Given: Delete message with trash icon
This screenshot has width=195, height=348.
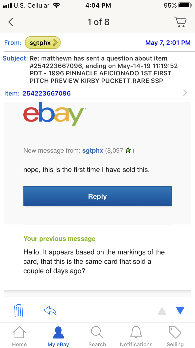Looking at the screenshot, I should click(19, 310).
